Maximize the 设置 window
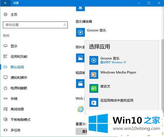 (x=149, y=3)
